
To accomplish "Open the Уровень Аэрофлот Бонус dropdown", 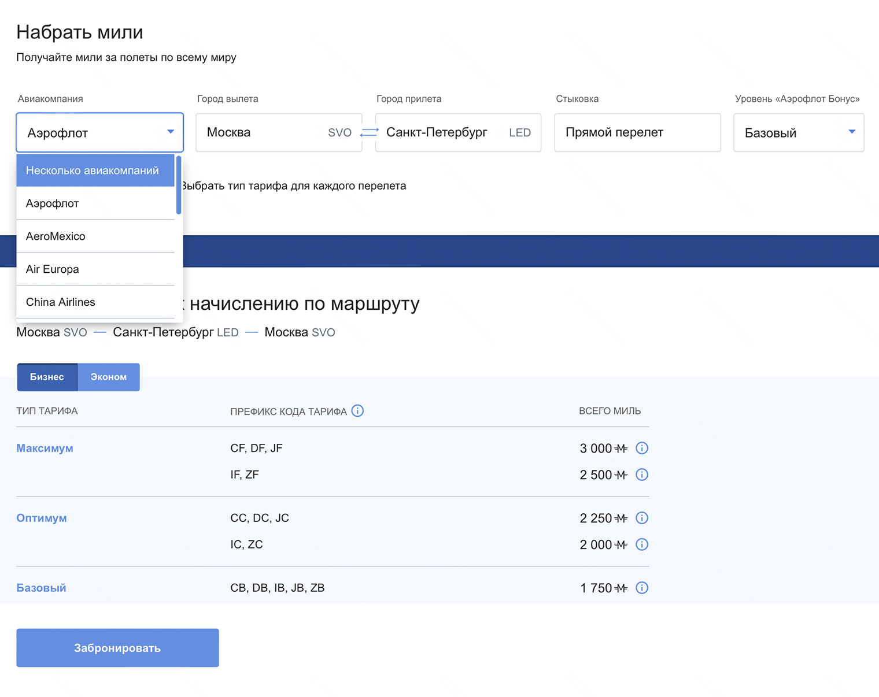I will (x=799, y=132).
